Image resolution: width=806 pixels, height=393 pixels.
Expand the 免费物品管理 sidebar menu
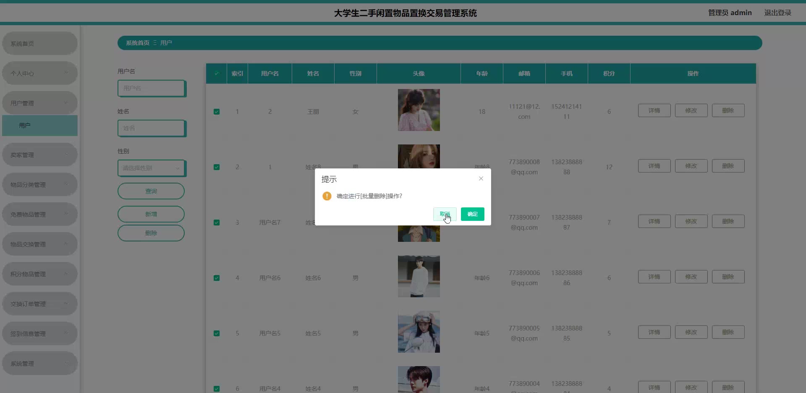click(x=40, y=214)
